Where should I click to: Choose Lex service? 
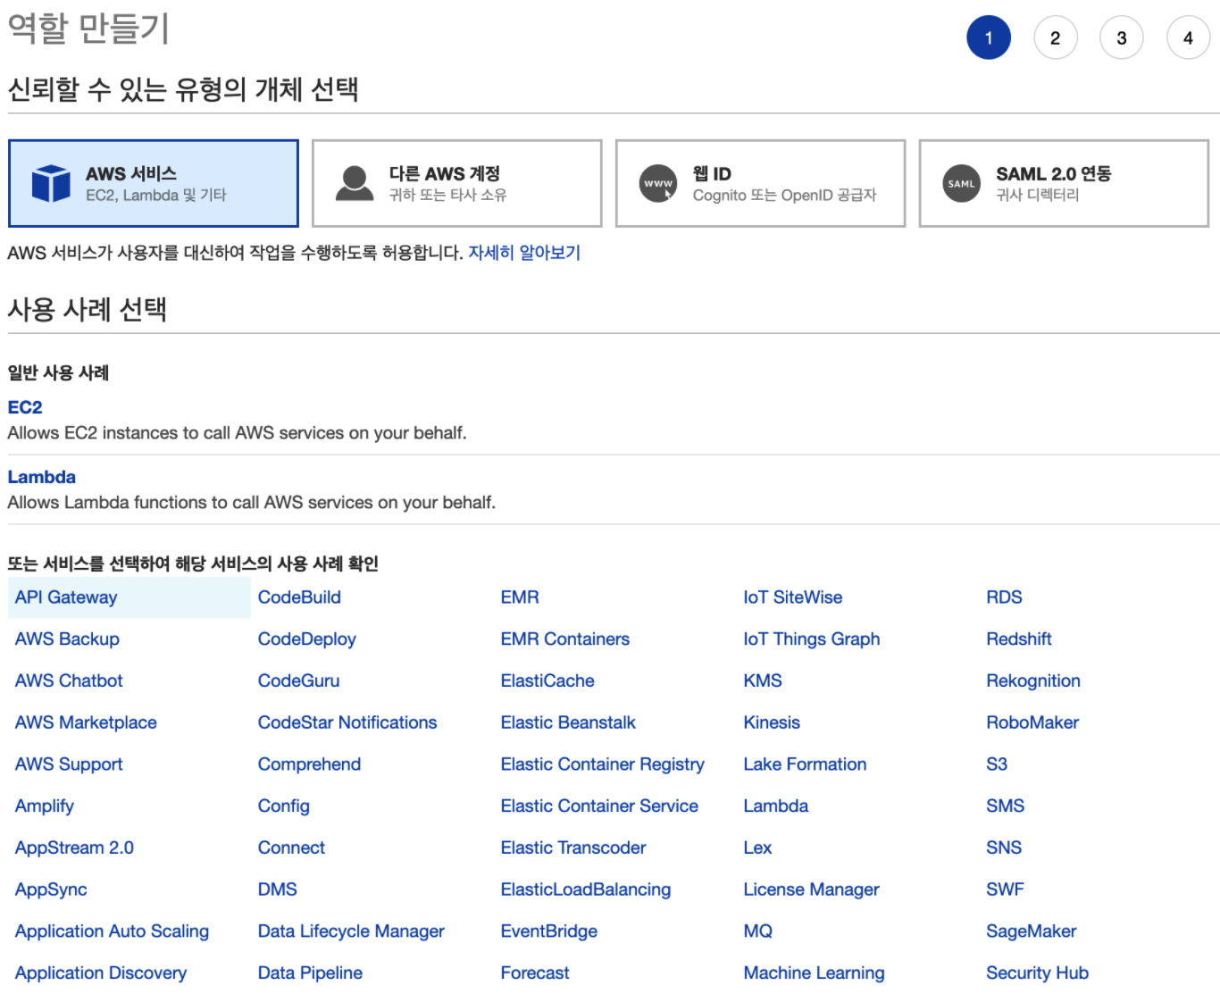757,848
